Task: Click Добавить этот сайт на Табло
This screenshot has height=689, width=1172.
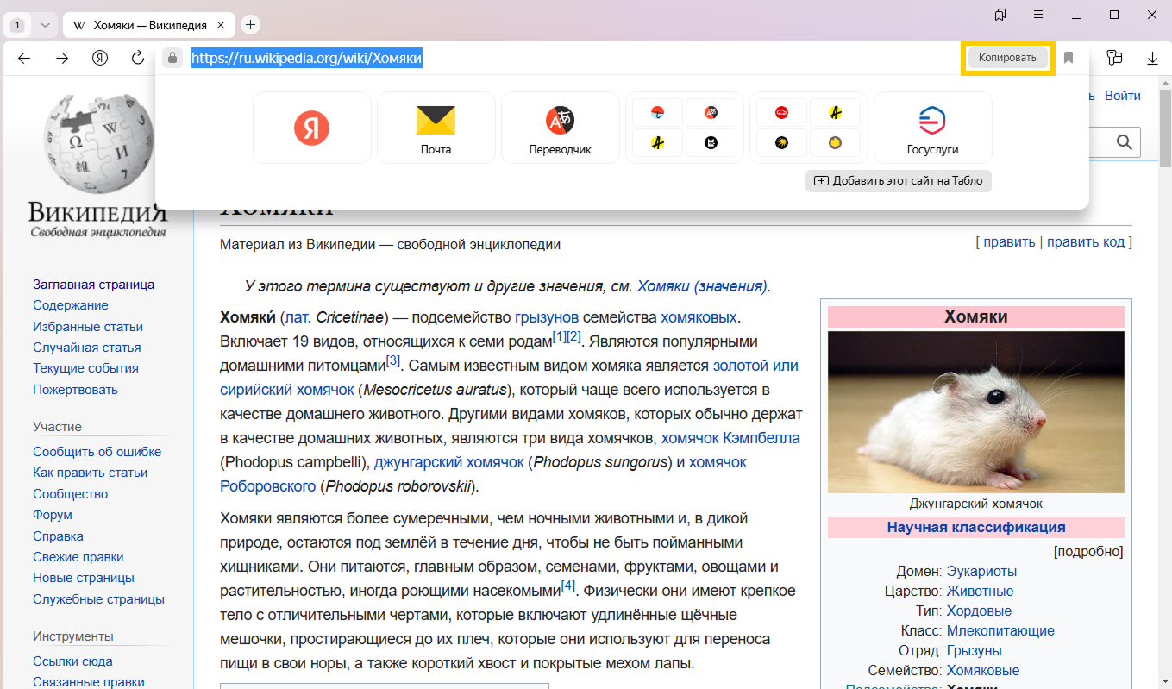Action: click(899, 181)
